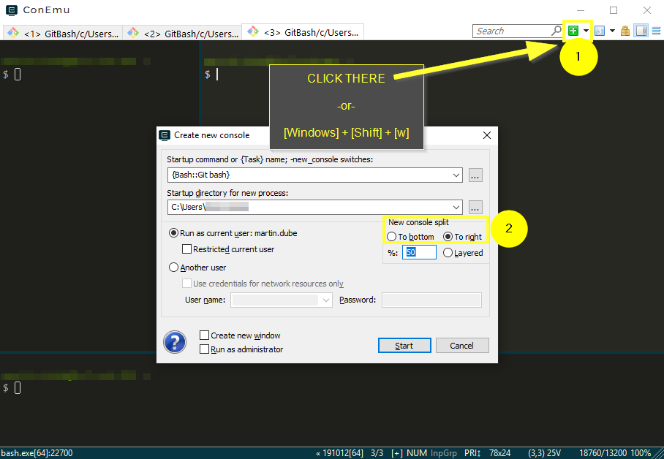Viewport: 664px width, 459px height.
Task: Open the {Bash::Git bash} startup command dropdown
Action: pos(456,175)
